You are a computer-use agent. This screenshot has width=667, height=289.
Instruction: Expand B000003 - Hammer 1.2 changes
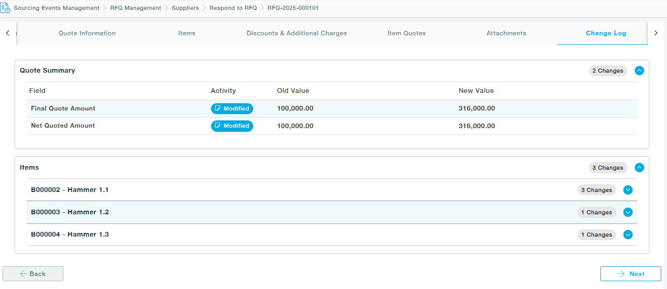pos(628,212)
